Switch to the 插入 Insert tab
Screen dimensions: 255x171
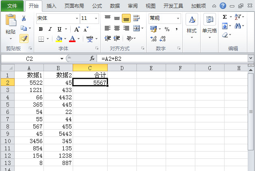point(52,6)
